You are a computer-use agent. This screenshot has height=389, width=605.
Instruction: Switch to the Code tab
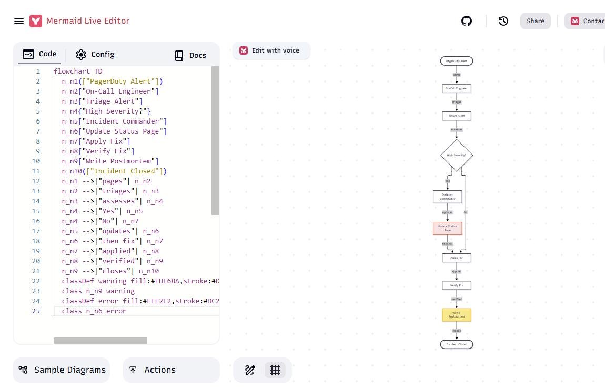(x=39, y=54)
